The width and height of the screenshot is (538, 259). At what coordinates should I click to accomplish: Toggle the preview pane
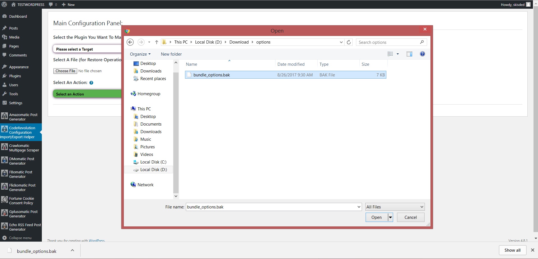click(x=409, y=54)
